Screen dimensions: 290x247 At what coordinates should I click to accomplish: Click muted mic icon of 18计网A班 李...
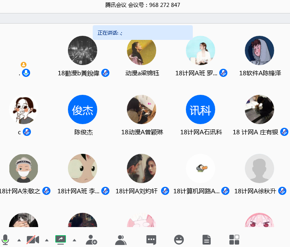coord(105,191)
